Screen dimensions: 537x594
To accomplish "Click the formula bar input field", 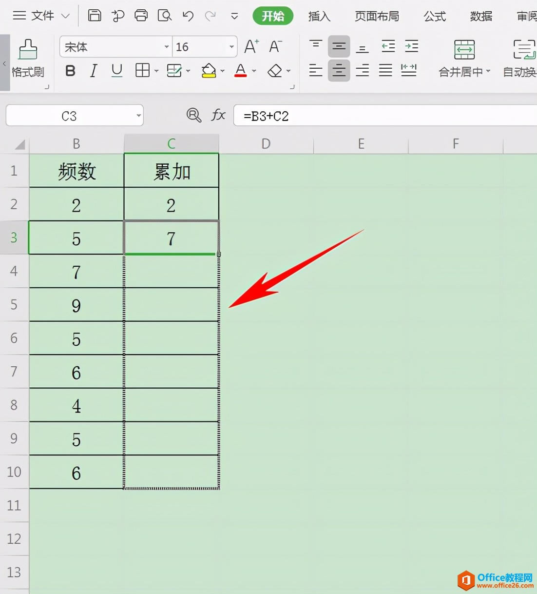I will (x=385, y=116).
